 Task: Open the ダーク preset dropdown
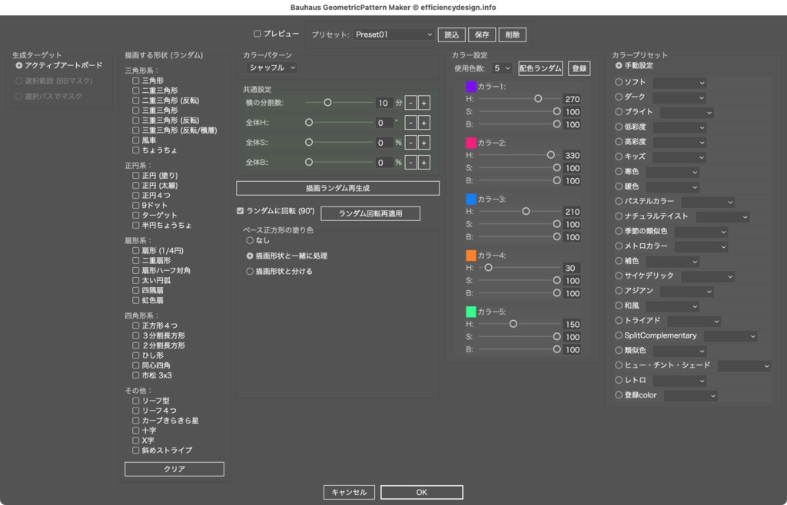[x=679, y=97]
